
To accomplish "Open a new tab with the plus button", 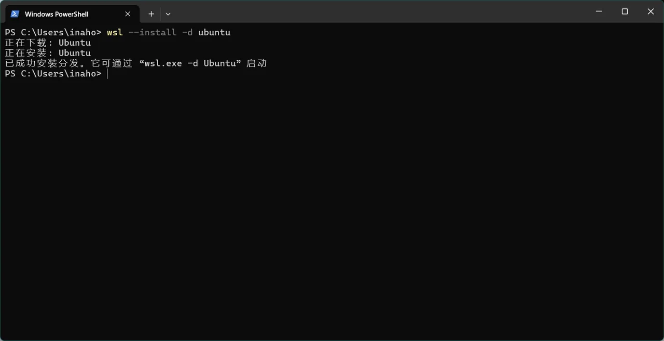I will tap(151, 14).
